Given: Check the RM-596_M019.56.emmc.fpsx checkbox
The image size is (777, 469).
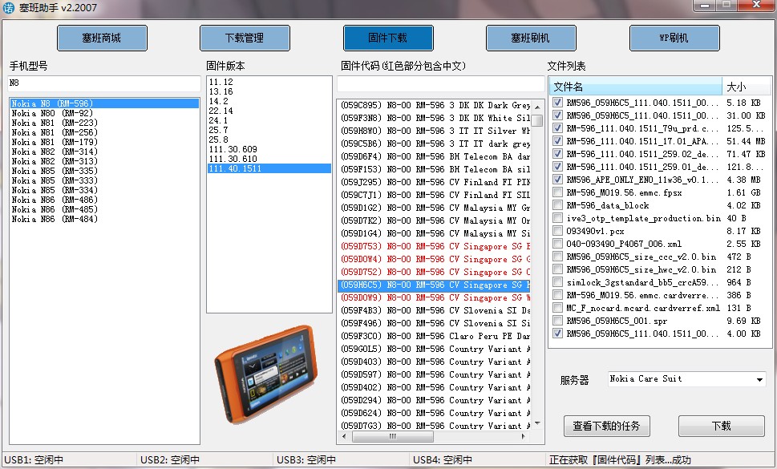Looking at the screenshot, I should (x=557, y=192).
